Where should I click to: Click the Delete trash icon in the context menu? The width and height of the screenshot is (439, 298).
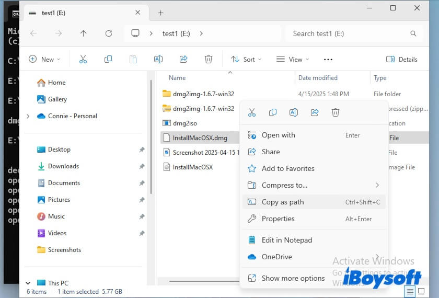(336, 112)
